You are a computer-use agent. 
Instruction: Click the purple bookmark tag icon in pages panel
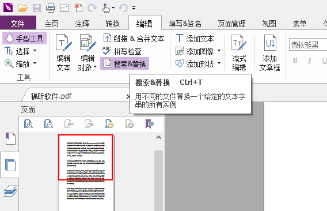coord(149,124)
